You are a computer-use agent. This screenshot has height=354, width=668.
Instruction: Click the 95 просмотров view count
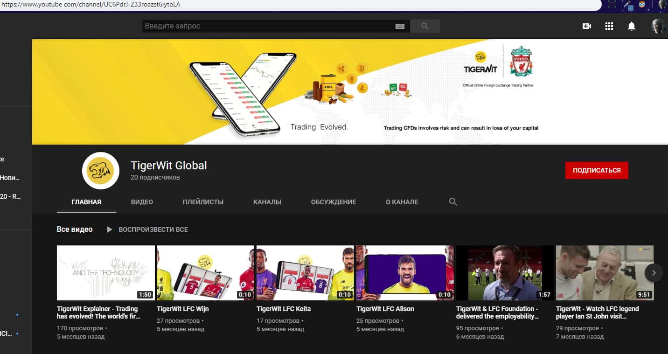(x=478, y=328)
